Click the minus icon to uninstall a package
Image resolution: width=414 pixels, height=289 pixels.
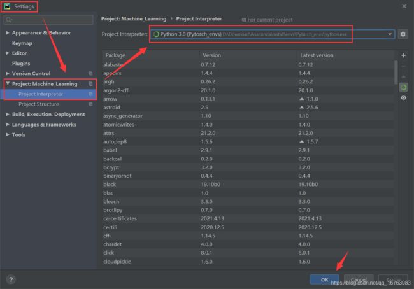403,66
